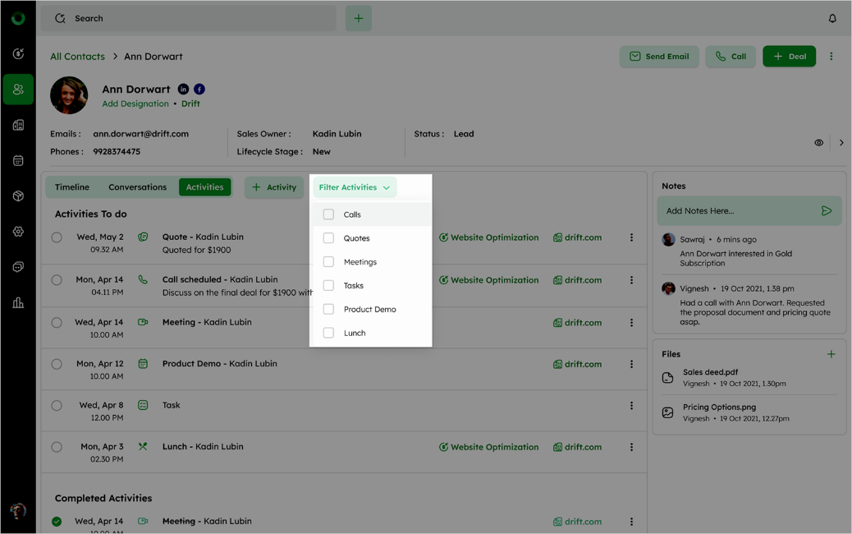The image size is (852, 534).
Task: Open the Pricing Options.png file name
Action: point(719,407)
